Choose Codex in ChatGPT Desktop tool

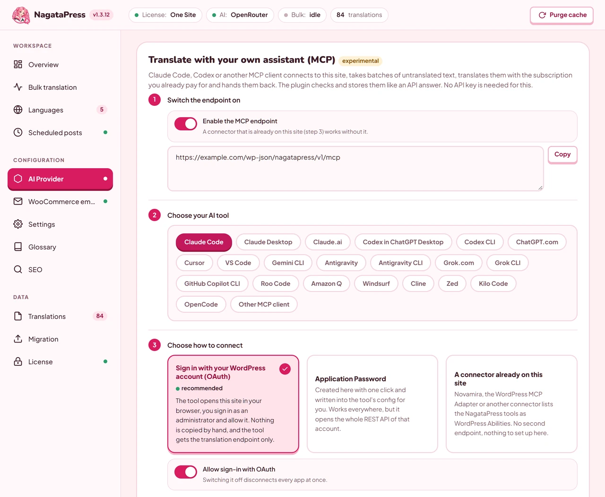tap(403, 242)
